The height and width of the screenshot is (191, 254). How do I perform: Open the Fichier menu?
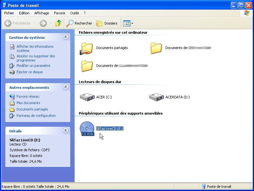(9, 13)
